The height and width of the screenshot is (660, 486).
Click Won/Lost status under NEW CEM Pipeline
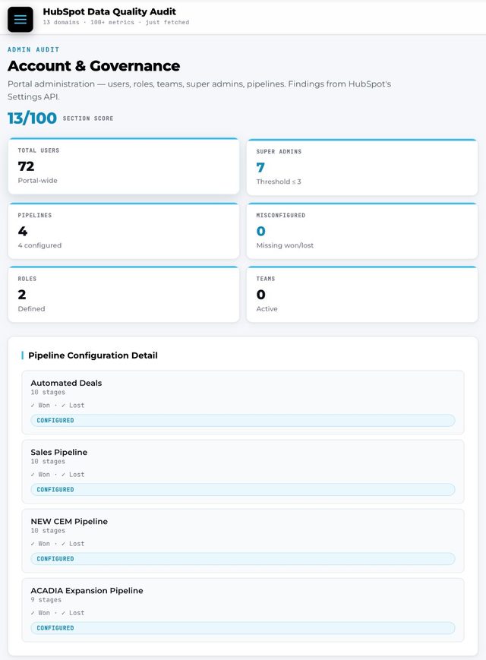pos(58,544)
